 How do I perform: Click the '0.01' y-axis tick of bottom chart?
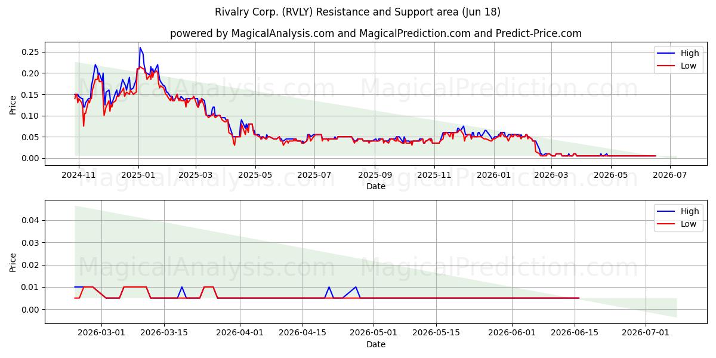click(30, 287)
